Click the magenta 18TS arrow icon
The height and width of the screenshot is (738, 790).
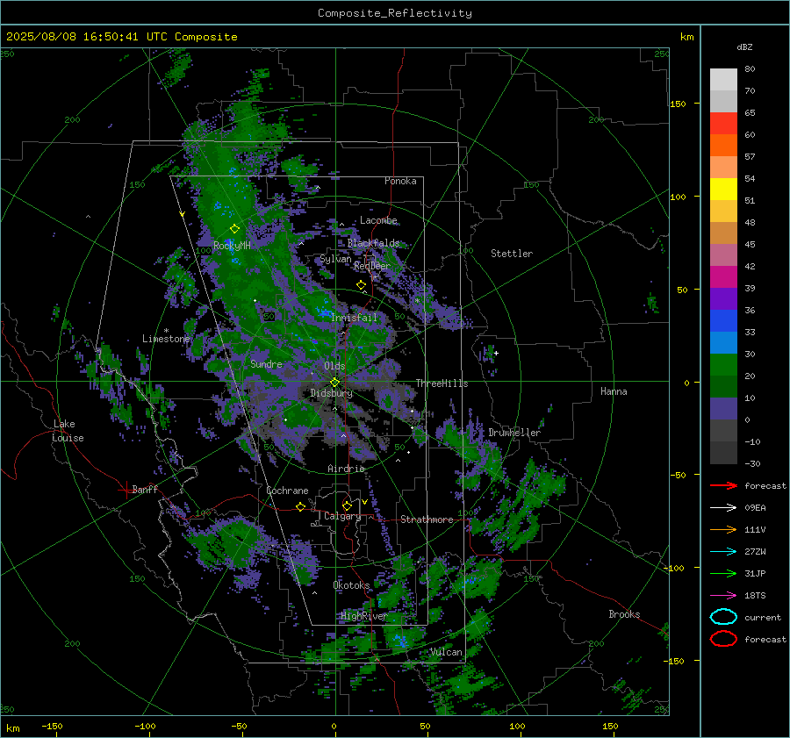tap(723, 596)
